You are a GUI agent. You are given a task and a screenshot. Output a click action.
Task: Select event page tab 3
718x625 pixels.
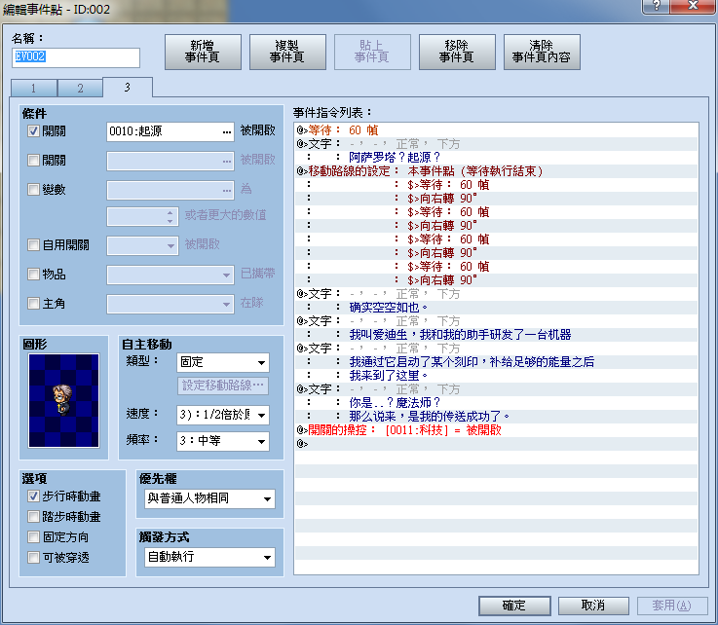coord(128,87)
